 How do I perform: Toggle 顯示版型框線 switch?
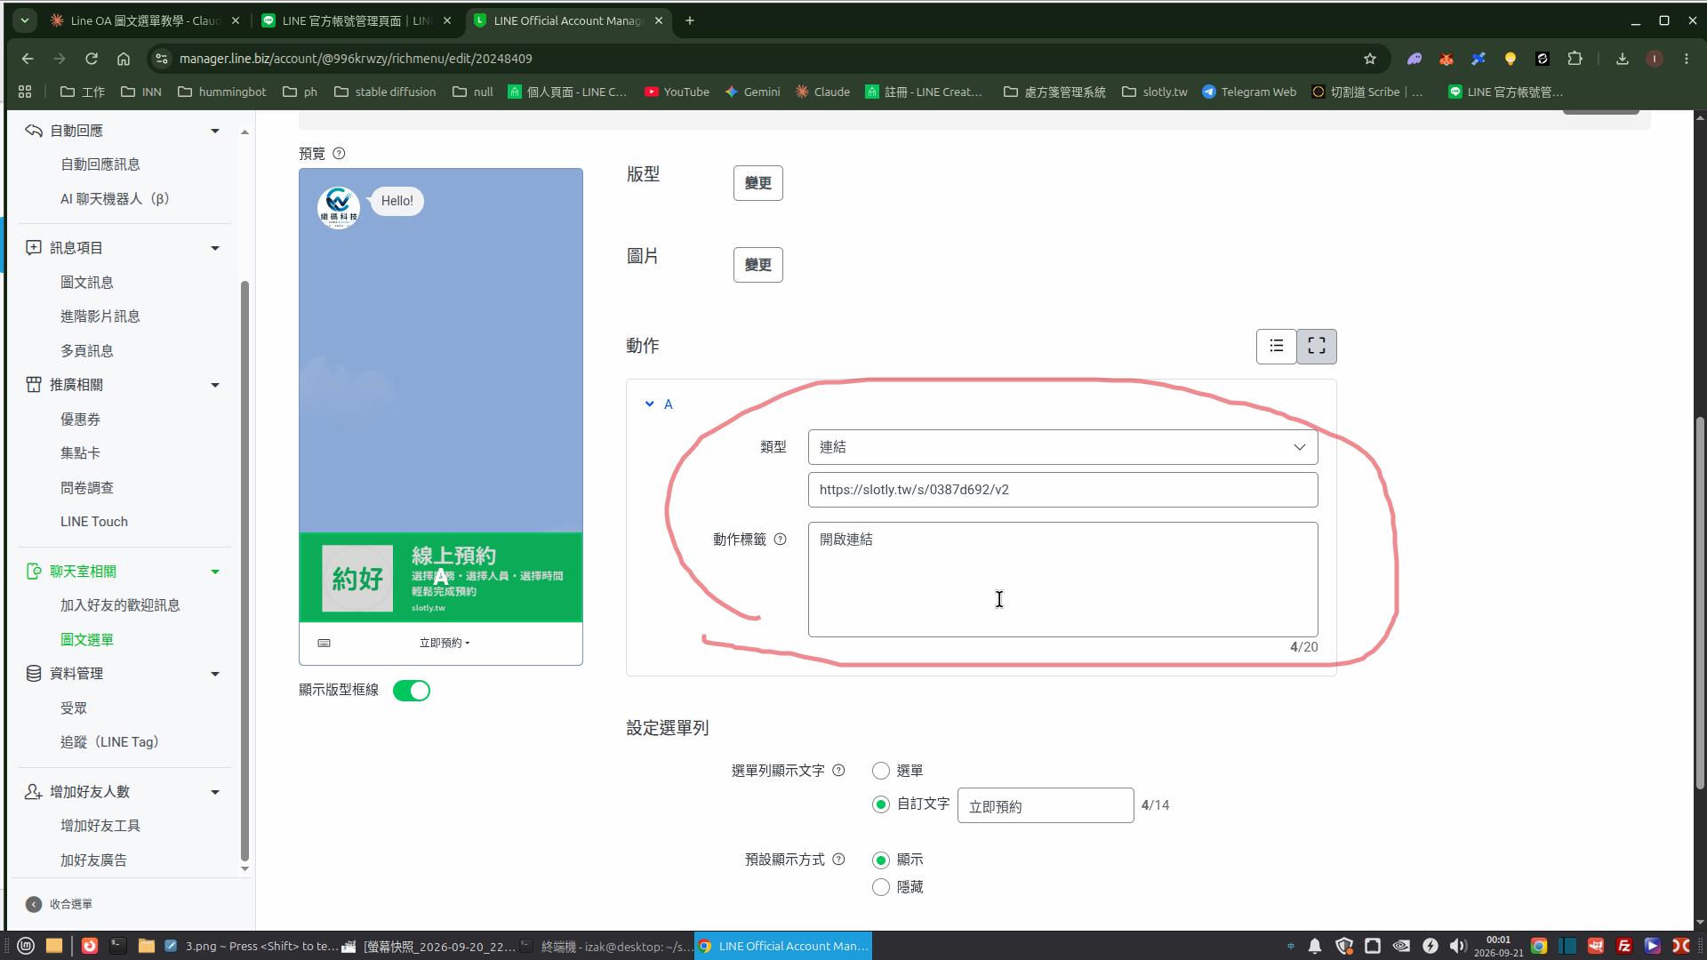tap(412, 691)
